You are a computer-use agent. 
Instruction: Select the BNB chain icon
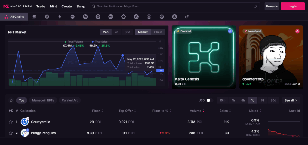174,17
